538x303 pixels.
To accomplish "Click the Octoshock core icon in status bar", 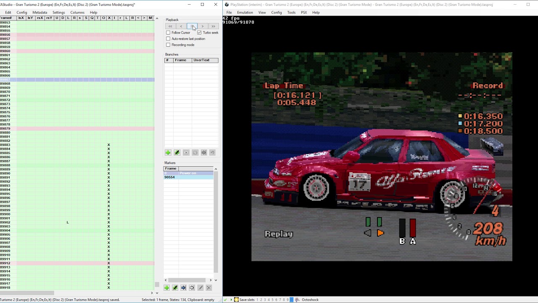I will tap(297, 300).
